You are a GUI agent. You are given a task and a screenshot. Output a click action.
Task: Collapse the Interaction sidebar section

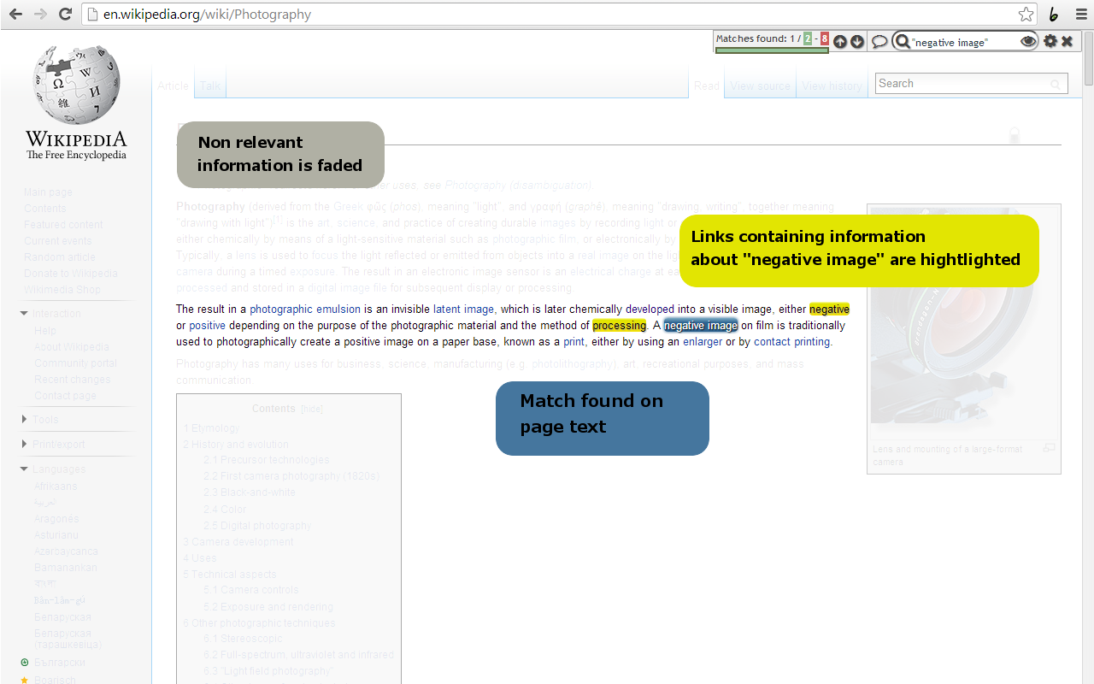click(x=24, y=314)
